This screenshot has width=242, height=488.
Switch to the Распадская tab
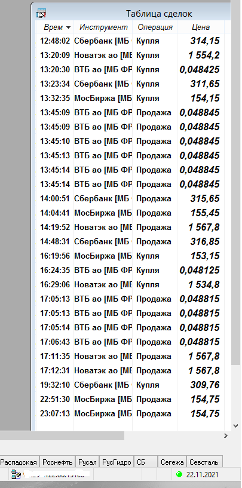pyautogui.click(x=19, y=462)
